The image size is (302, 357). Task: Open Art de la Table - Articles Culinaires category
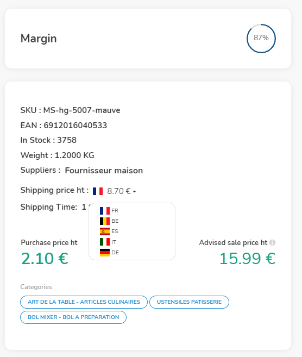[x=84, y=302]
